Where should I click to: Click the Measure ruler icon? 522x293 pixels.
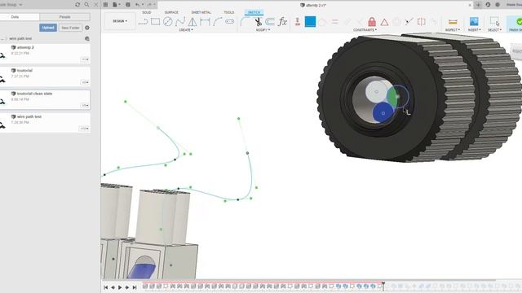point(453,22)
